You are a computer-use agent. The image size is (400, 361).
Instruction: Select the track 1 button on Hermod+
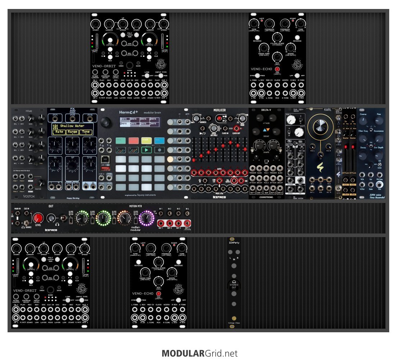pos(170,122)
